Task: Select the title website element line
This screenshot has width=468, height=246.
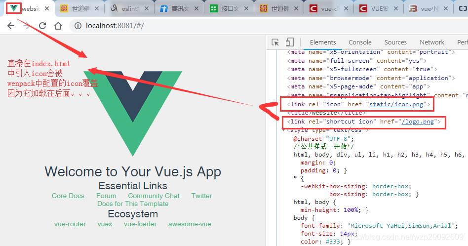Action: point(326,113)
